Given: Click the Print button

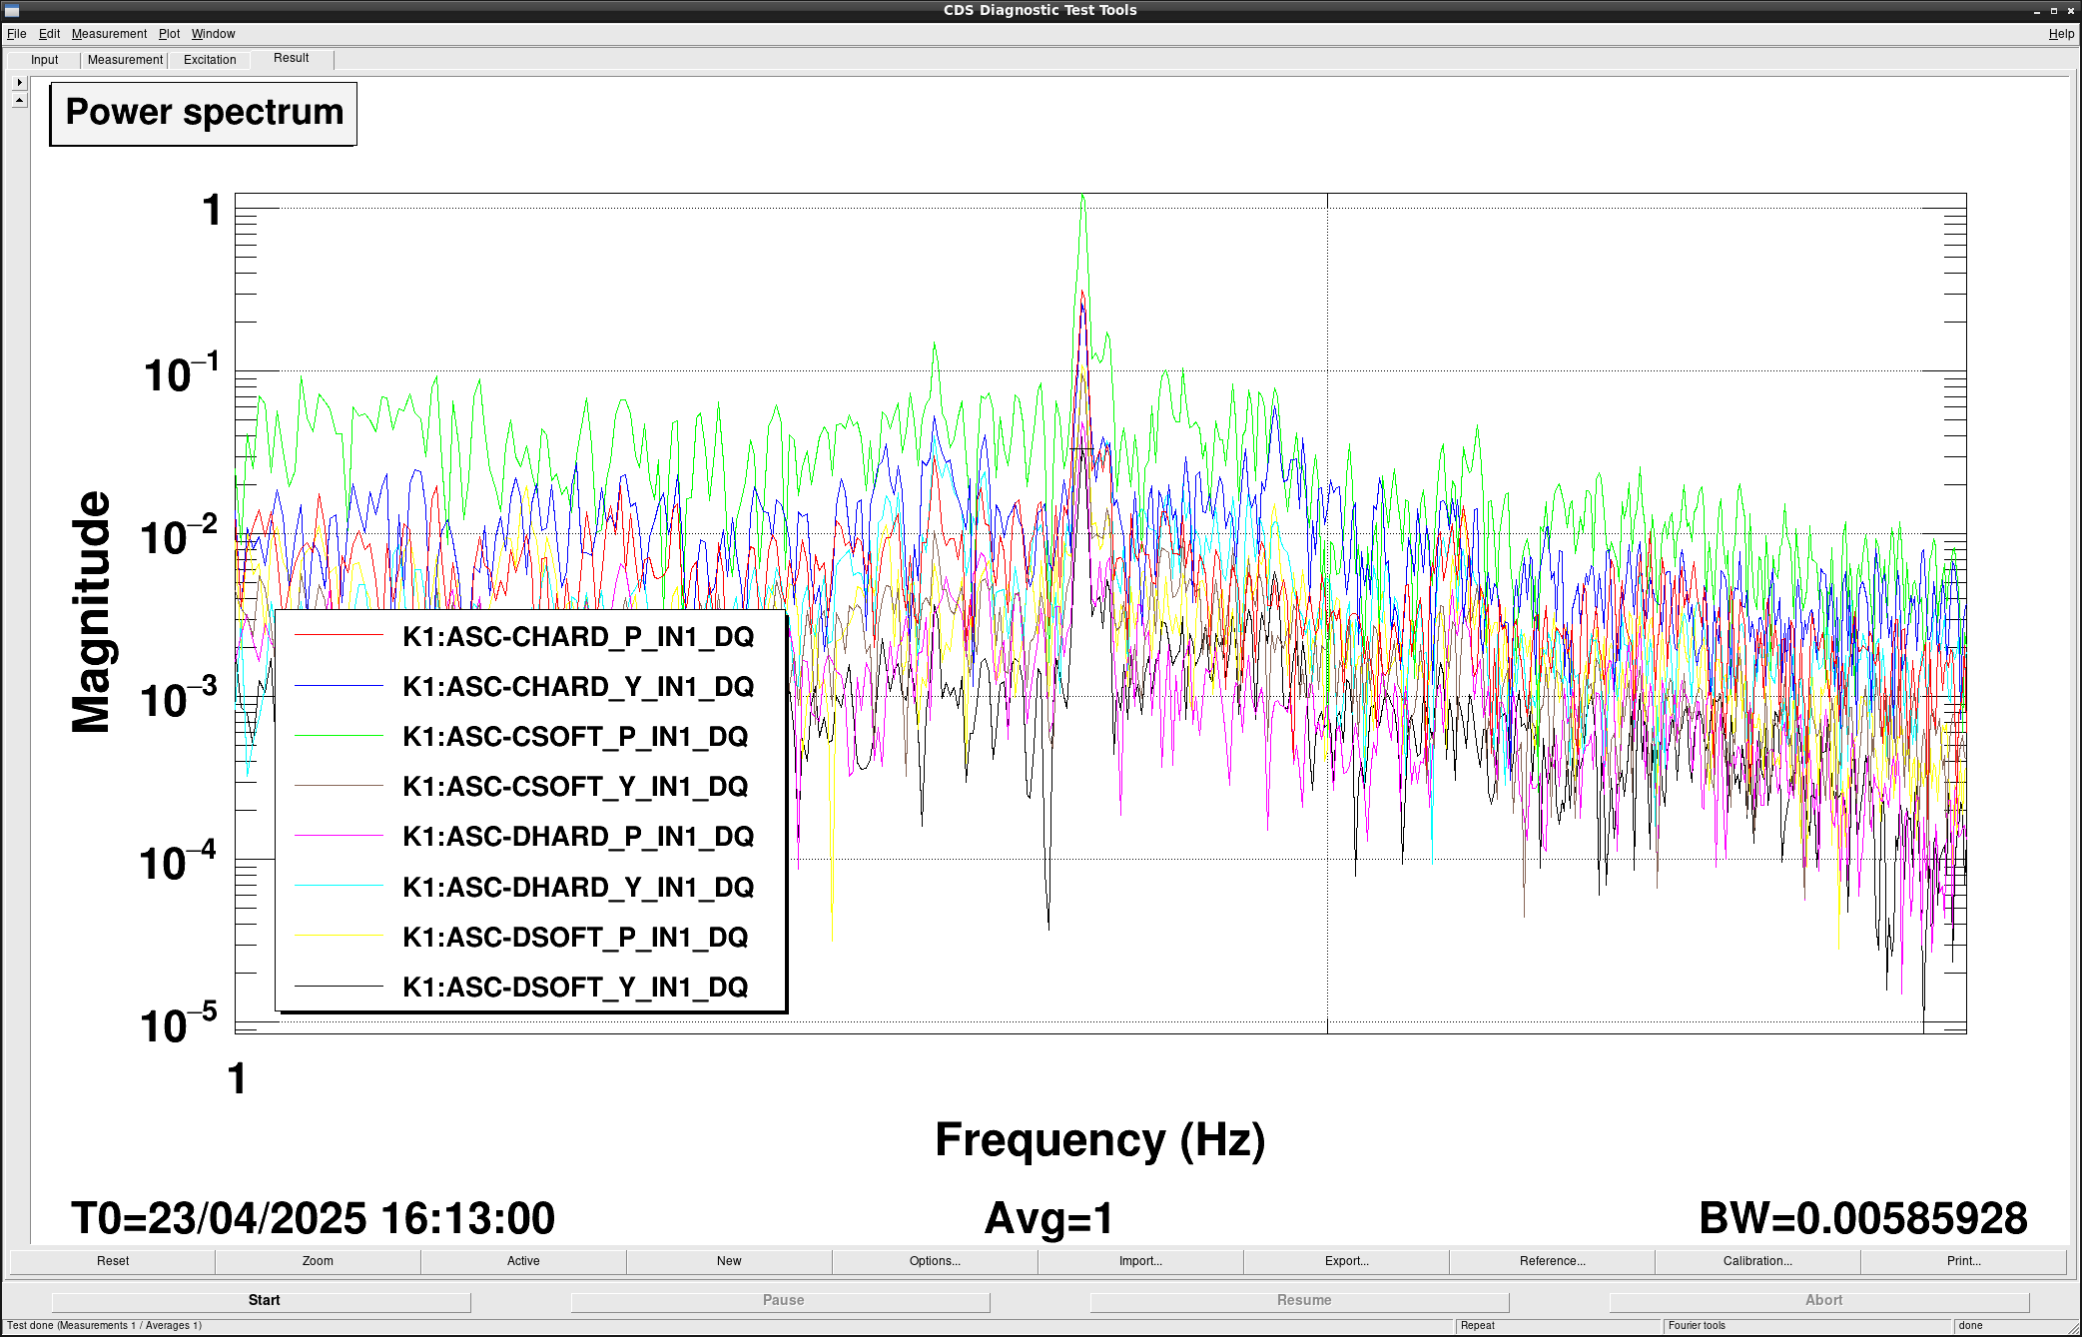Looking at the screenshot, I should point(1963,1261).
